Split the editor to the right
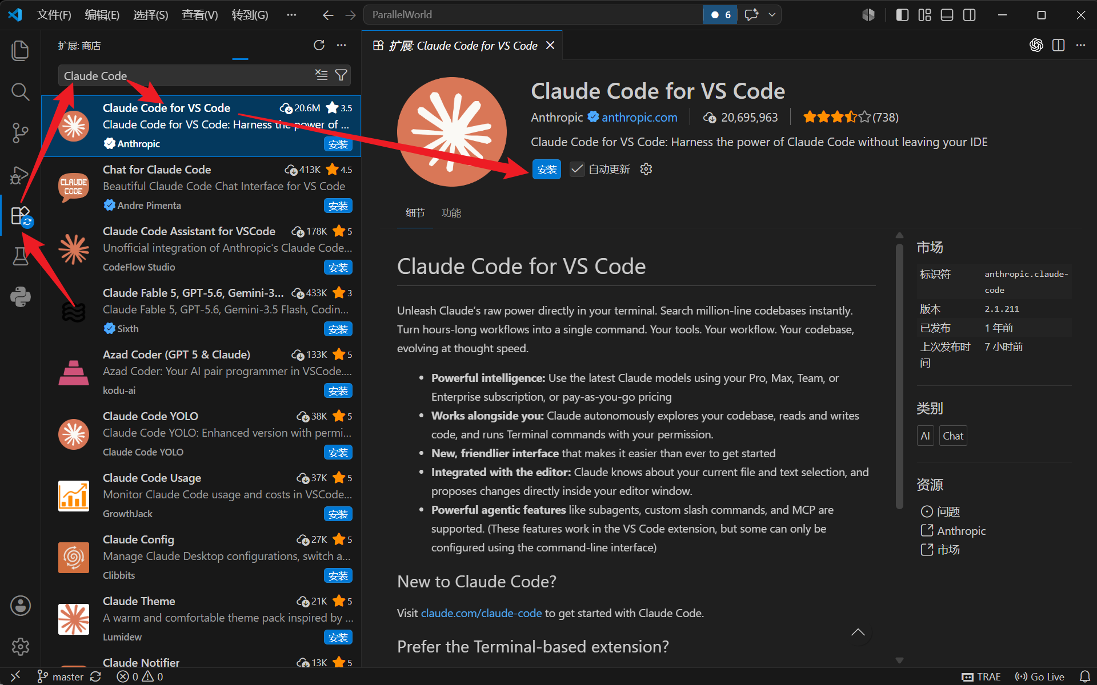This screenshot has width=1097, height=685. [1058, 45]
